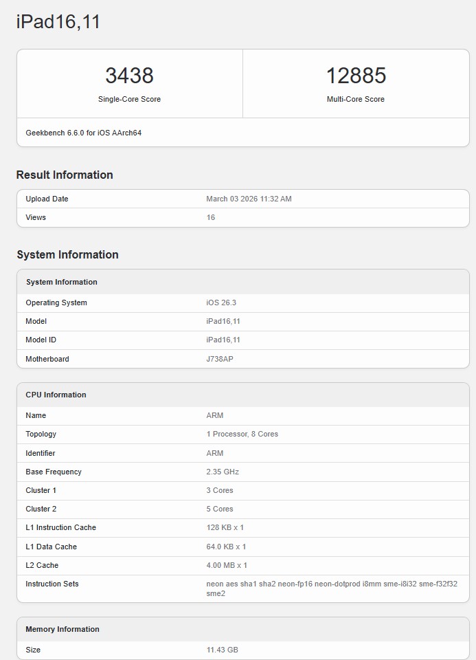Click the CPU Information table header
The height and width of the screenshot is (660, 476).
pos(56,395)
